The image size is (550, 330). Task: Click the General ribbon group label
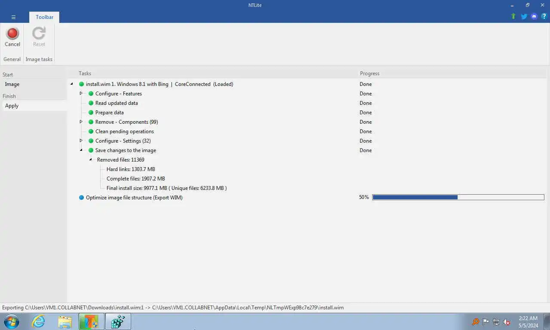pos(12,59)
